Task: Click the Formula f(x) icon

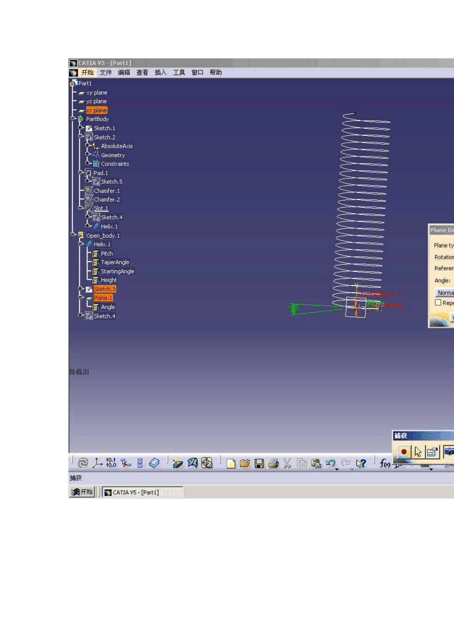Action: point(385,463)
